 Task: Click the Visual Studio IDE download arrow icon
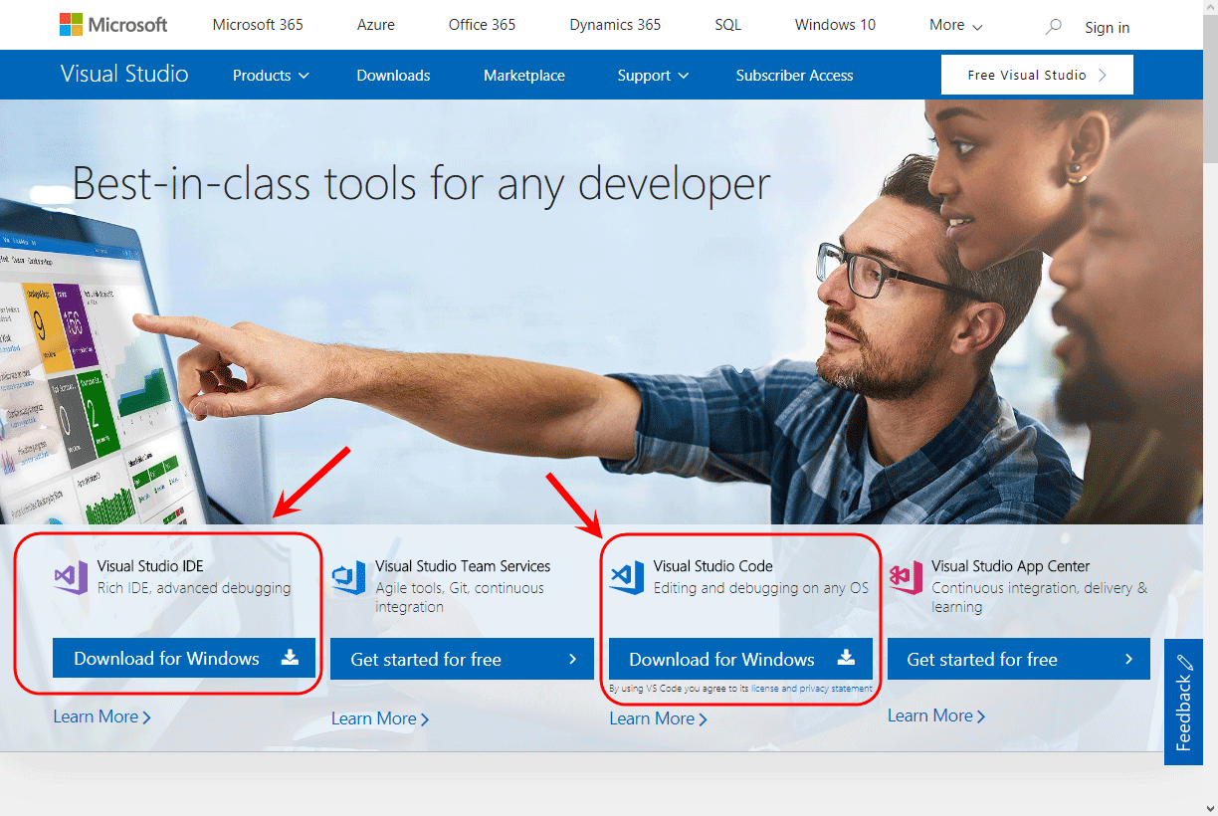290,657
